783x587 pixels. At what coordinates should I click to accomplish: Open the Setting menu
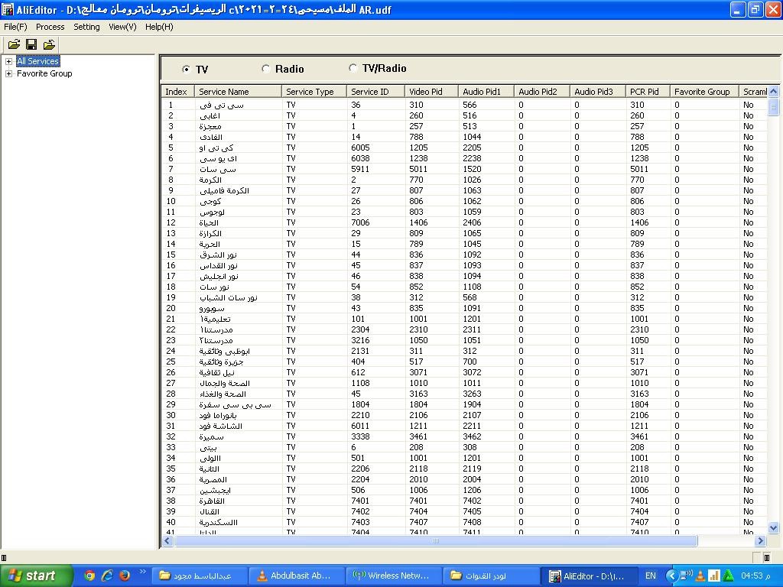86,27
